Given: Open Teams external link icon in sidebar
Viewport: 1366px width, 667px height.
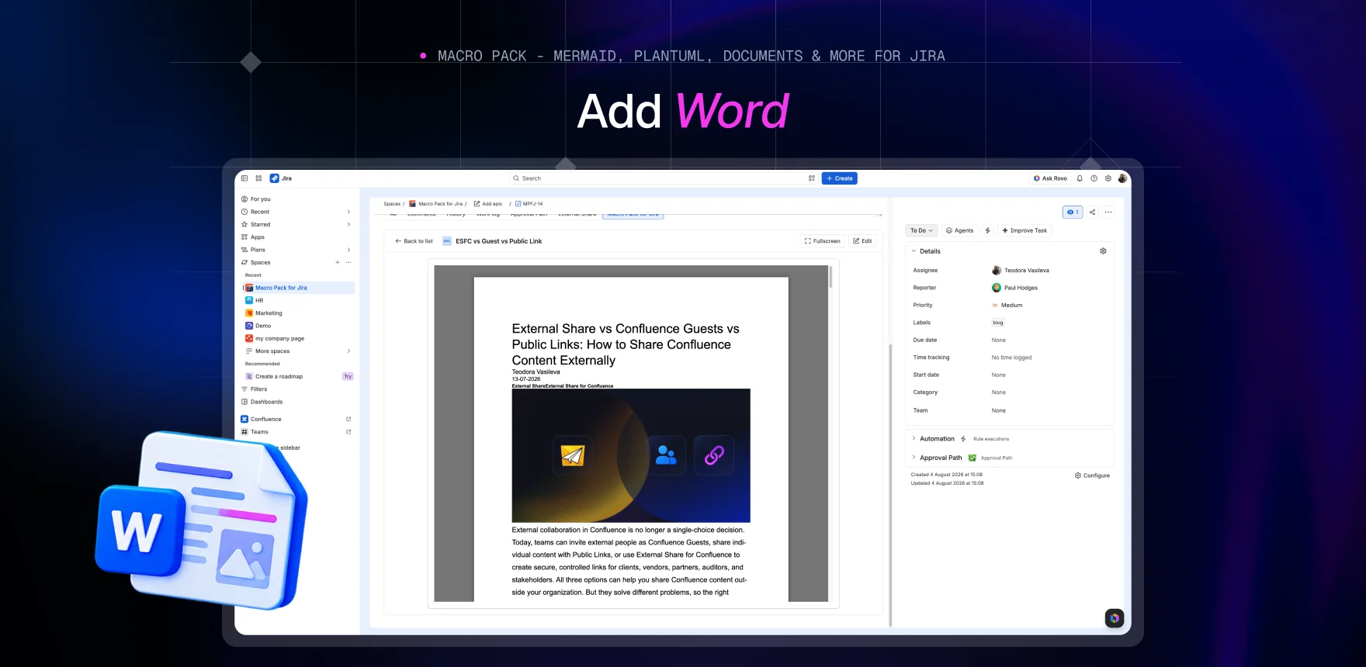Looking at the screenshot, I should [x=348, y=432].
